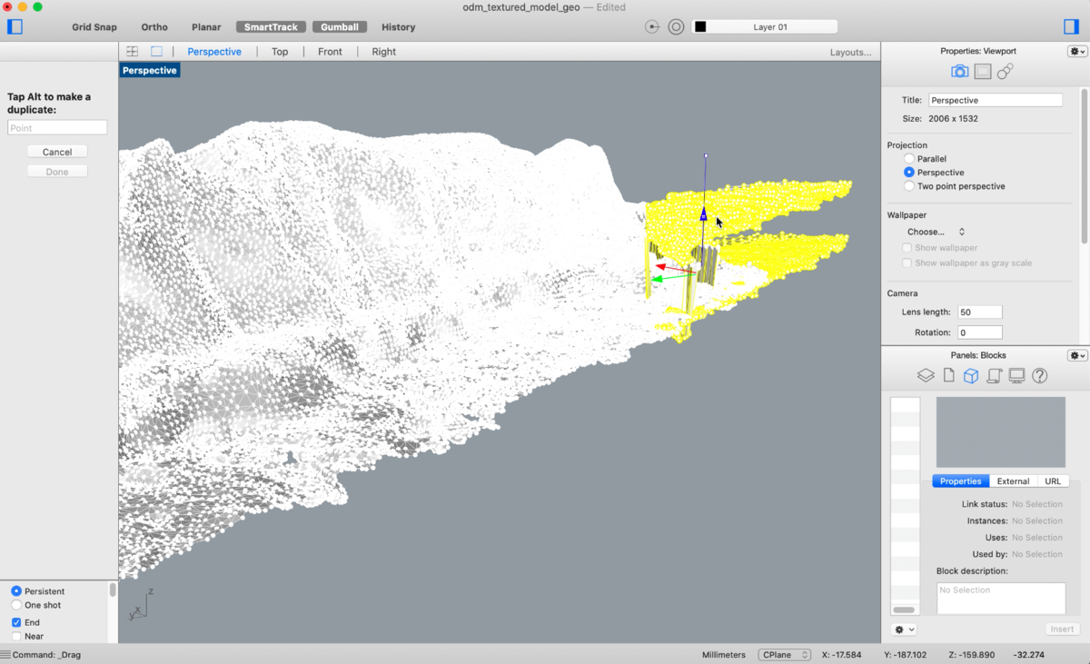This screenshot has height=664, width=1090.
Task: Select the External tab in Blocks
Action: coord(1013,481)
